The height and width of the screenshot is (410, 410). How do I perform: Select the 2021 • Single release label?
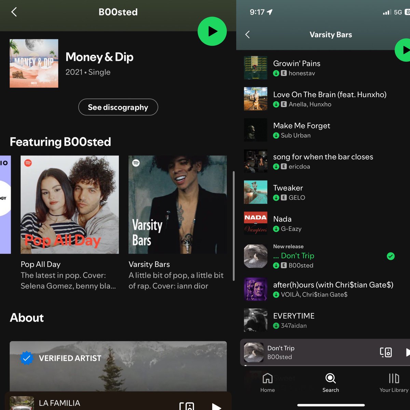(88, 72)
